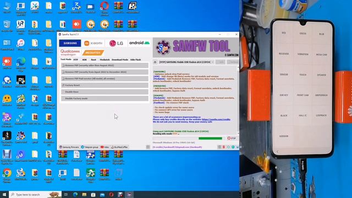Open Microsoft Edge desktop shortcut
The height and width of the screenshot is (198, 352).
coord(21,64)
